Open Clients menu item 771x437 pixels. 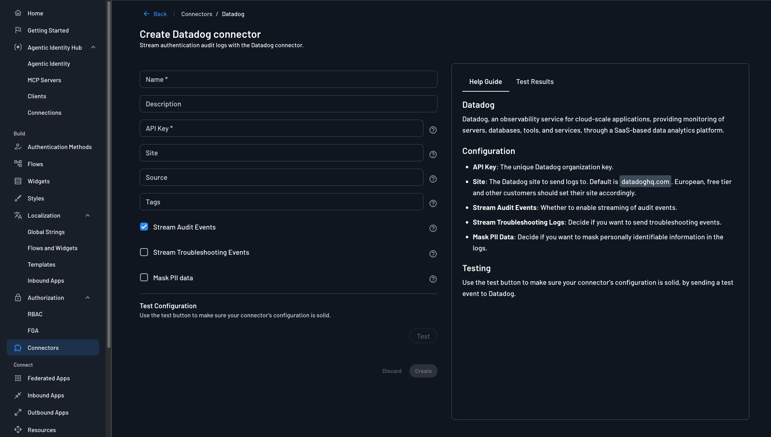pos(37,96)
